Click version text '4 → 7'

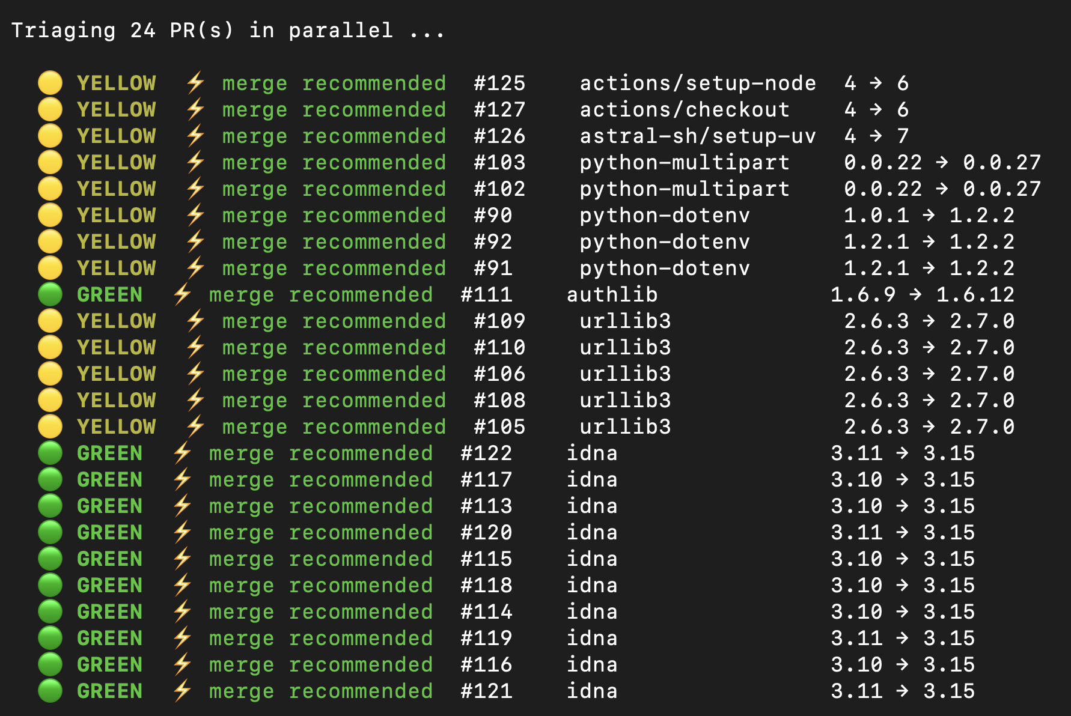click(x=876, y=136)
